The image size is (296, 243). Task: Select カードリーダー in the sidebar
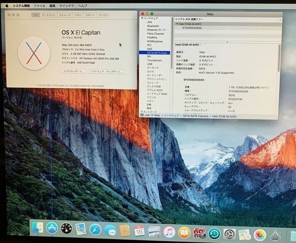(155, 75)
